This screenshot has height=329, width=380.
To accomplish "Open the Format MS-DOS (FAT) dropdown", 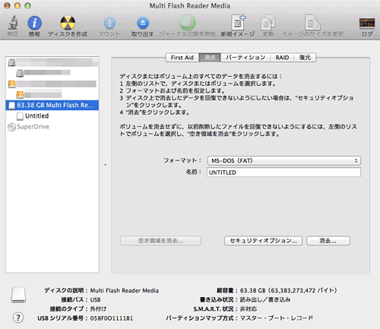I will pos(284,160).
